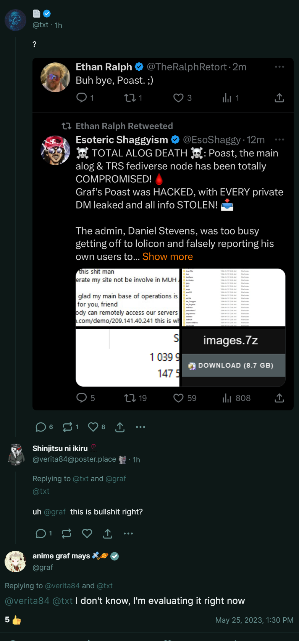Open @verita84 mention in the graf reply
Image resolution: width=299 pixels, height=641 pixels.
pyautogui.click(x=27, y=601)
